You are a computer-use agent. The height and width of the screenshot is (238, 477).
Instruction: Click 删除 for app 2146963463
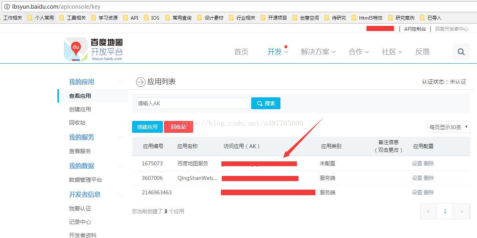429,192
